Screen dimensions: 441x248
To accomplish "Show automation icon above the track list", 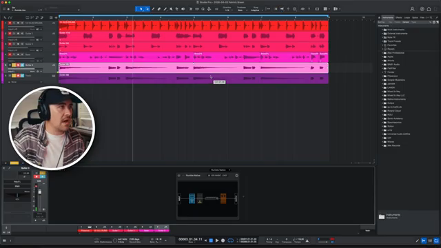I will click(10, 18).
